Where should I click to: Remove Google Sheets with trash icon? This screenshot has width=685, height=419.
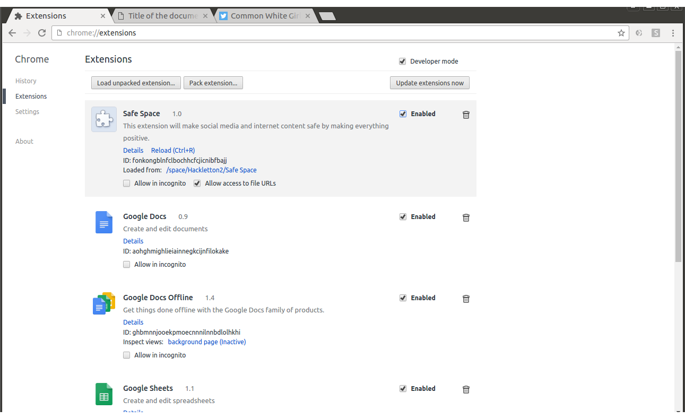click(466, 389)
